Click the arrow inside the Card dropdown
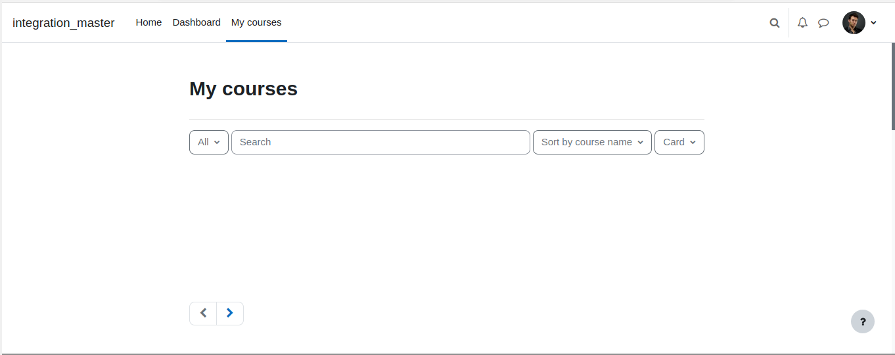The image size is (895, 355). coord(693,143)
